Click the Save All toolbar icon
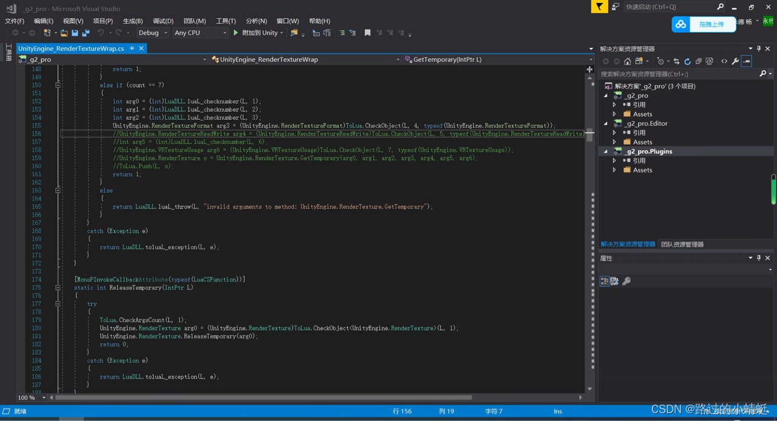Viewport: 777px width, 421px height. [x=86, y=33]
